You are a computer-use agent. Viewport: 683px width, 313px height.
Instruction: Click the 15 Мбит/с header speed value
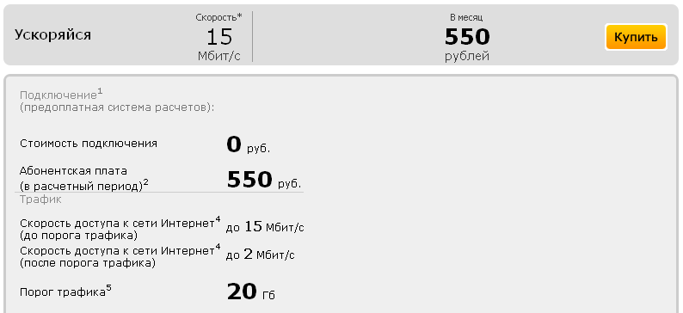click(x=219, y=43)
